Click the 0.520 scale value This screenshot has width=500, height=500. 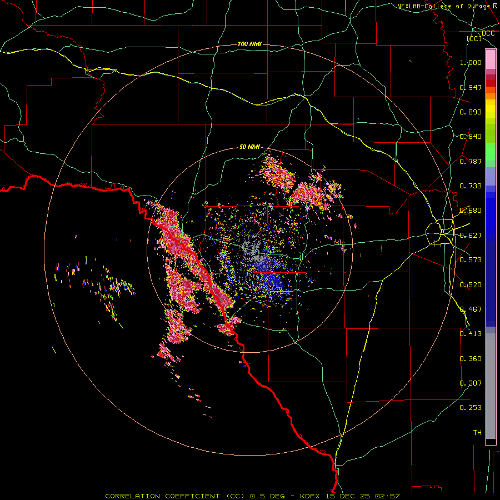[471, 285]
